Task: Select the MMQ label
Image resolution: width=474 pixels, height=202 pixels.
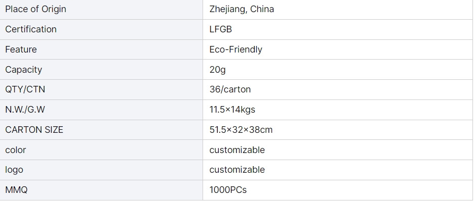Action: [x=16, y=190]
